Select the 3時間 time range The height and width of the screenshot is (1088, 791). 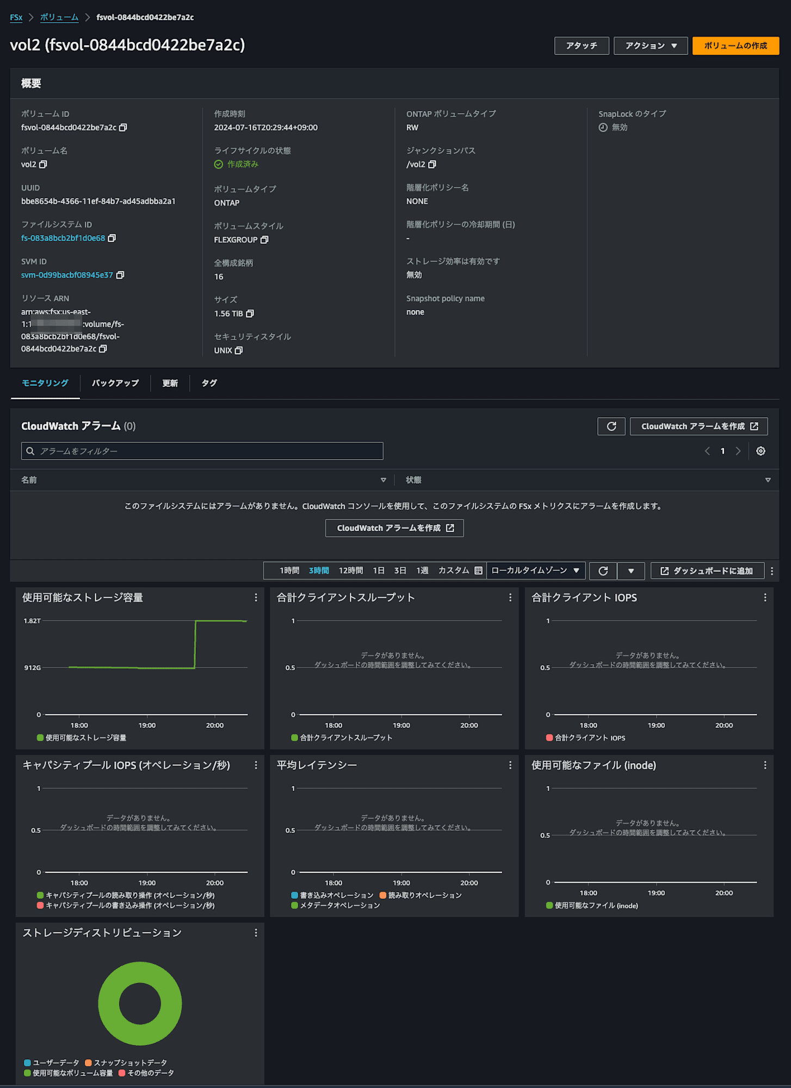(319, 571)
